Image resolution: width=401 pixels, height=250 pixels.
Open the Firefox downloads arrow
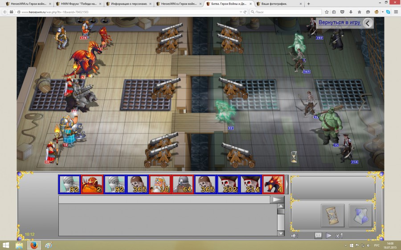(x=351, y=12)
